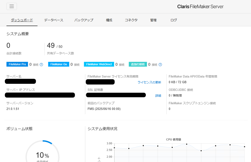Click the server version value 21.0.1.51
This screenshot has width=251, height=162.
click(x=13, y=109)
